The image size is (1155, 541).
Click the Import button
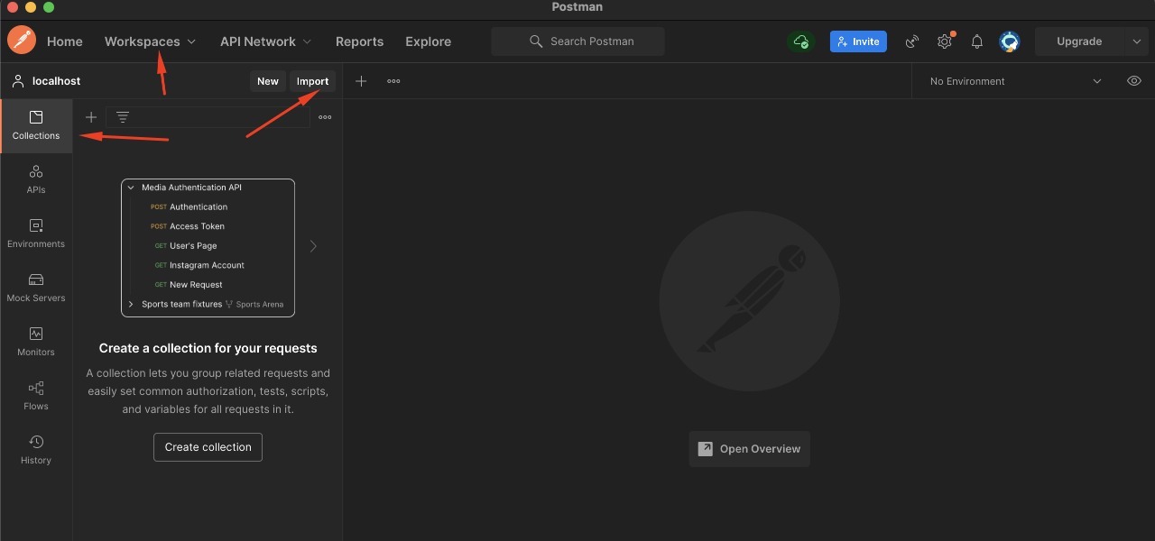(313, 81)
